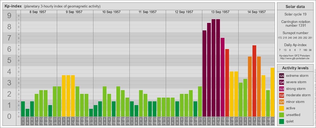Click the G5 extreme storm legend swatch

point(282,76)
